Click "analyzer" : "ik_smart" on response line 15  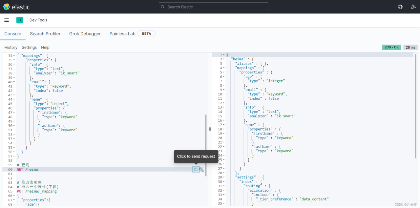272,116
